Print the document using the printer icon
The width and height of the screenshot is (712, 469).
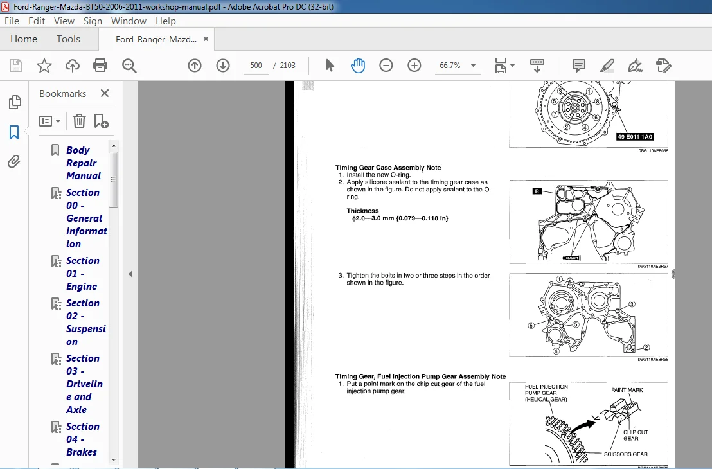pyautogui.click(x=100, y=66)
